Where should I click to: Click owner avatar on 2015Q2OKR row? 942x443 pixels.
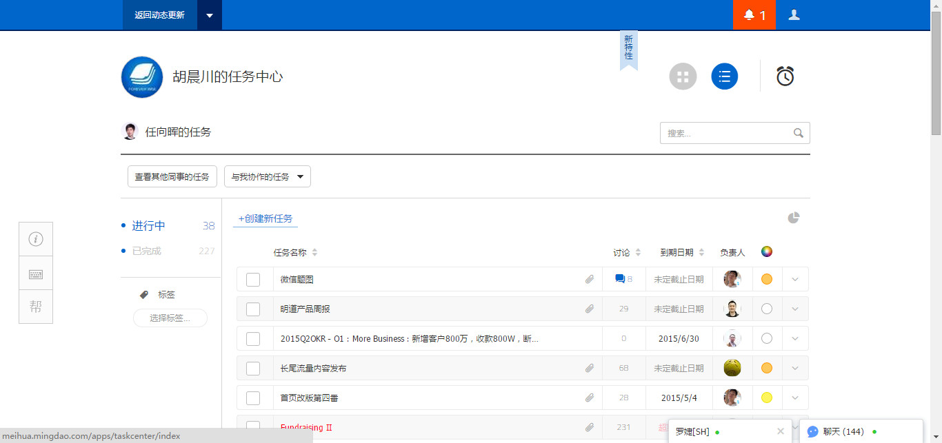point(732,338)
